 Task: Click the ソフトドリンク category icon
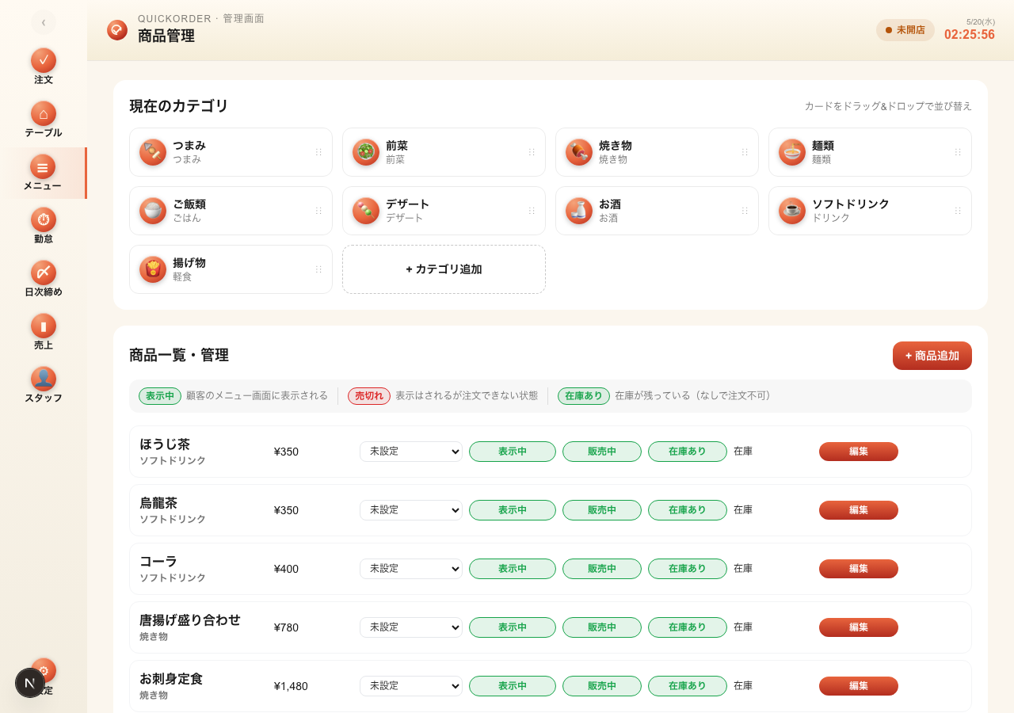coord(792,211)
